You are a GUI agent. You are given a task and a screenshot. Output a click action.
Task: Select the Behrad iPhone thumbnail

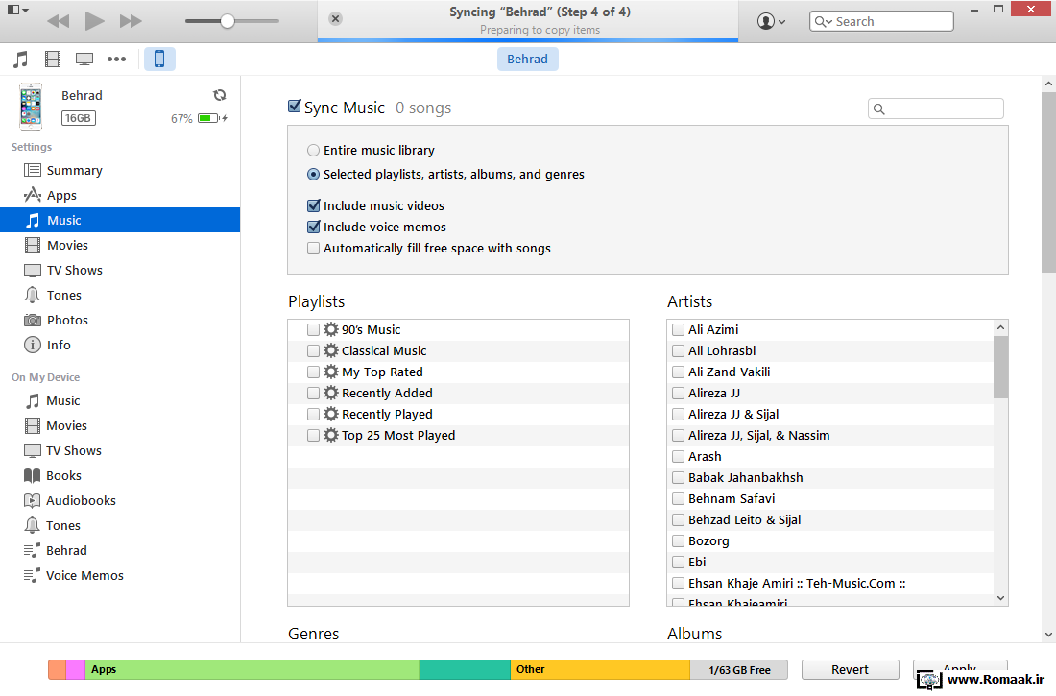[x=31, y=107]
